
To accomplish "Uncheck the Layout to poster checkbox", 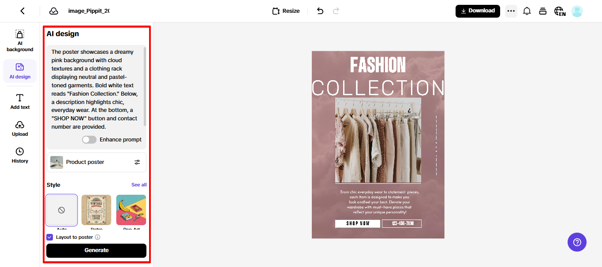I will (50, 237).
